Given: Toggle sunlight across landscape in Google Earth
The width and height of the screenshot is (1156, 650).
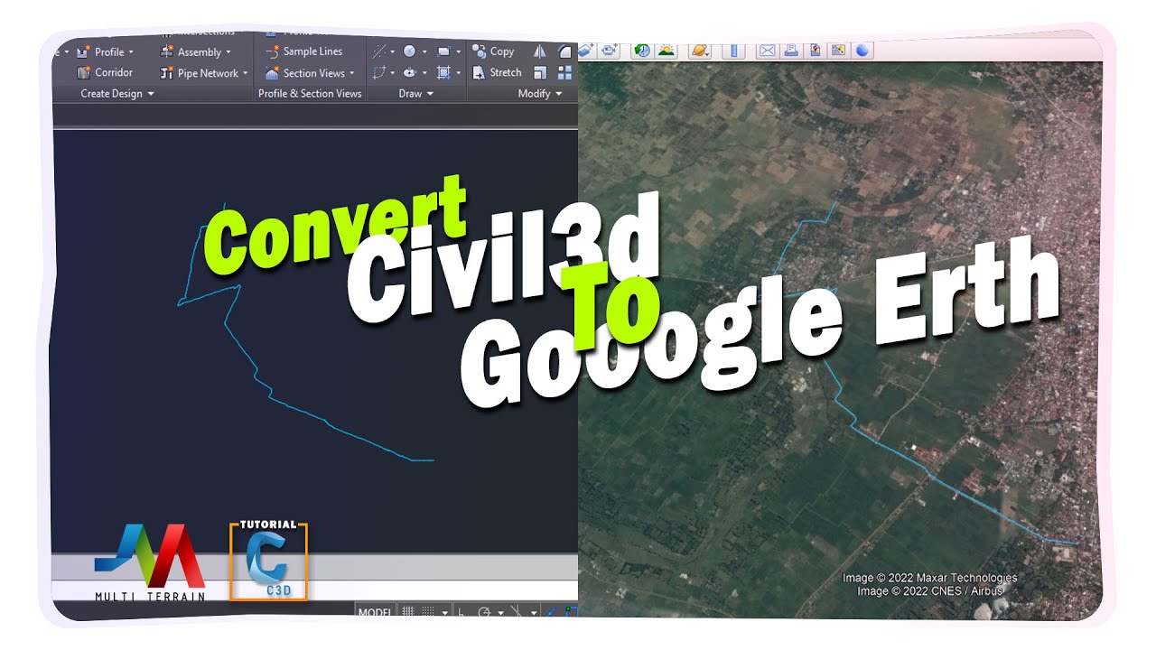Looking at the screenshot, I should click(667, 51).
